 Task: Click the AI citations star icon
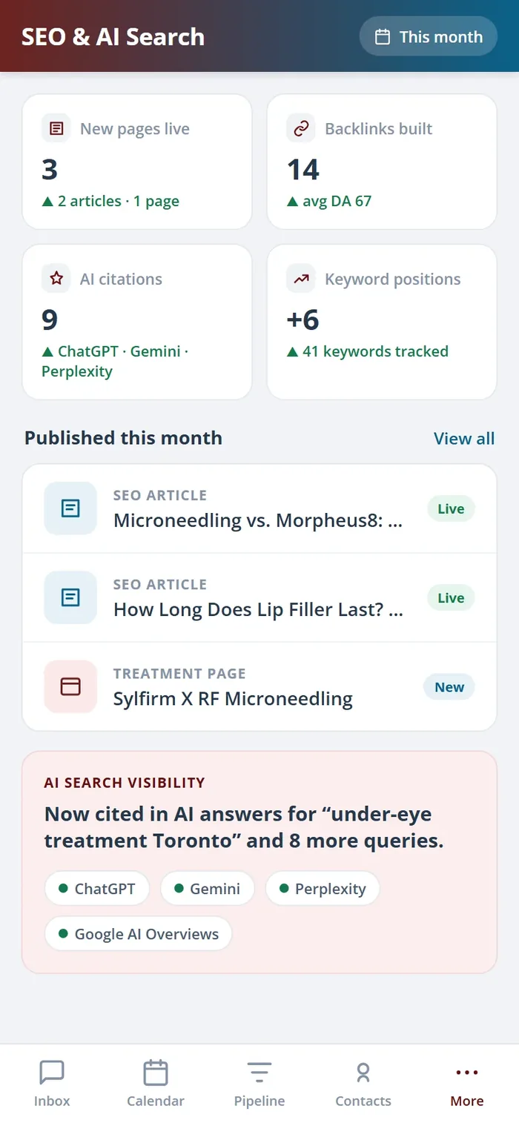pos(56,279)
